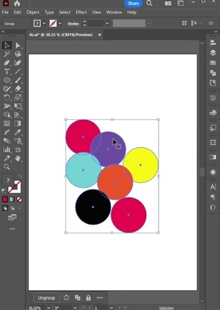Image resolution: width=220 pixels, height=310 pixels.
Task: Reset to default fill and stroke
Action: point(4,191)
